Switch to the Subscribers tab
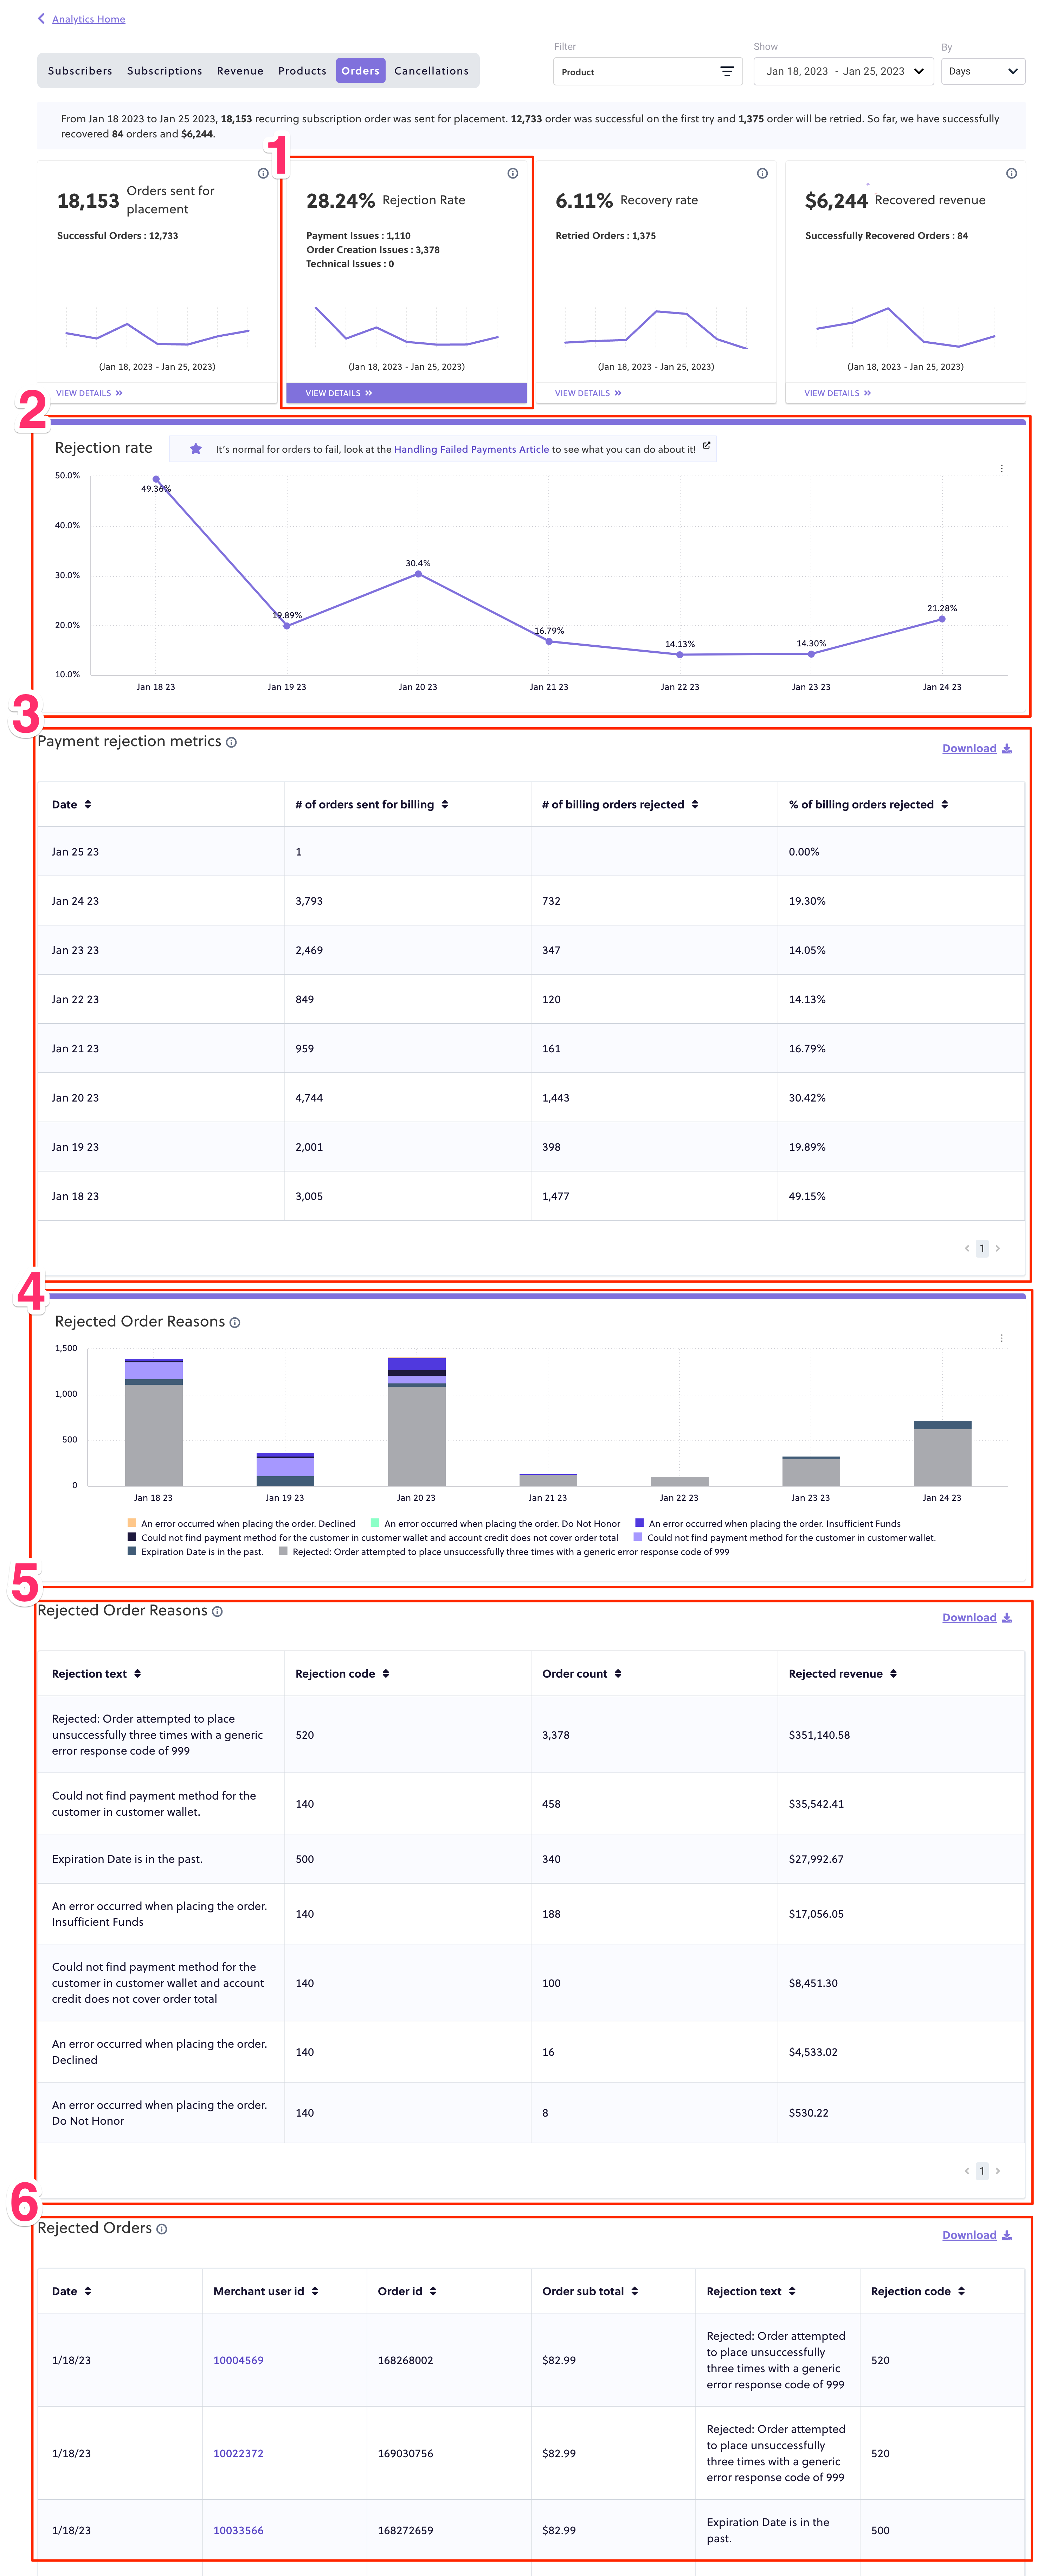Viewport: 1063px width, 2576px height. pos(80,71)
